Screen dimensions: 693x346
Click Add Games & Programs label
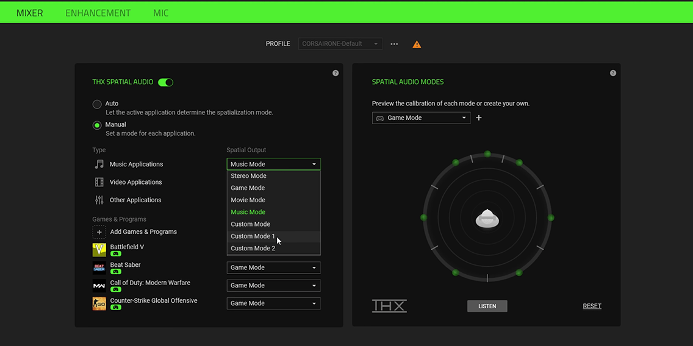click(143, 231)
